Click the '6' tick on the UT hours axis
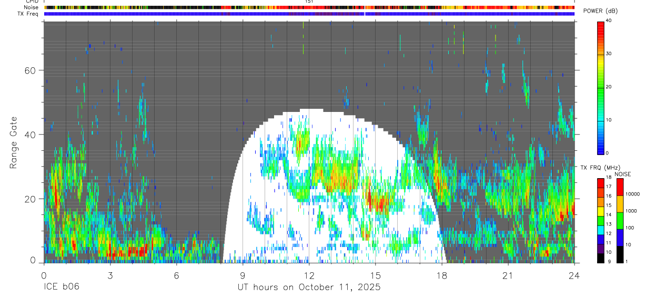This screenshot has width=646, height=298. point(176,275)
